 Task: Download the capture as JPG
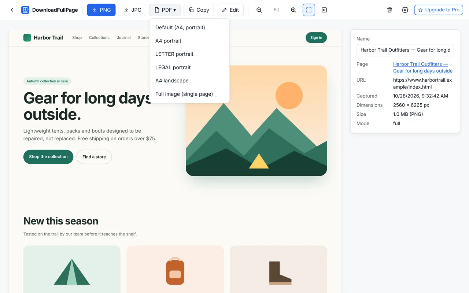tap(132, 10)
